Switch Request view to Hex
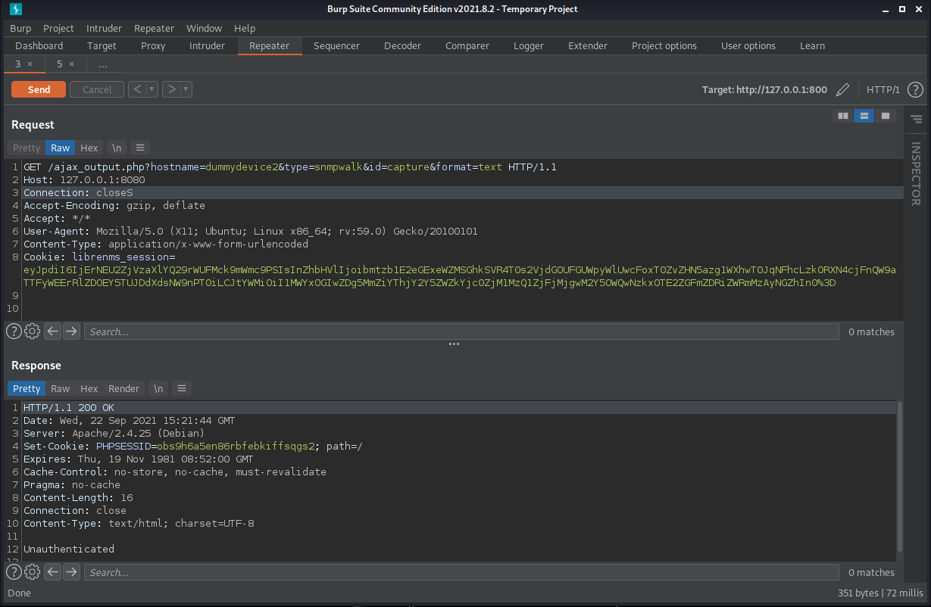The width and height of the screenshot is (931, 607). (89, 148)
